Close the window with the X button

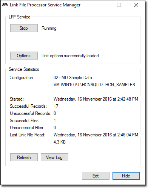[x=136, y=5]
